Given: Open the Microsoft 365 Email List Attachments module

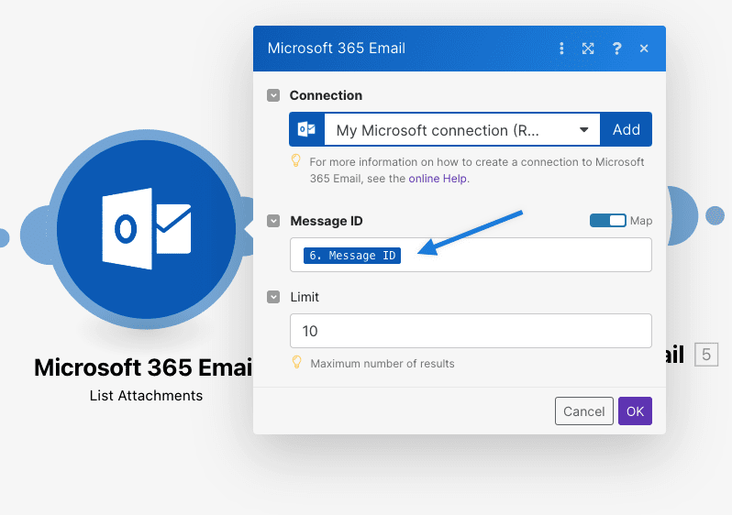Looking at the screenshot, I should pyautogui.click(x=146, y=229).
